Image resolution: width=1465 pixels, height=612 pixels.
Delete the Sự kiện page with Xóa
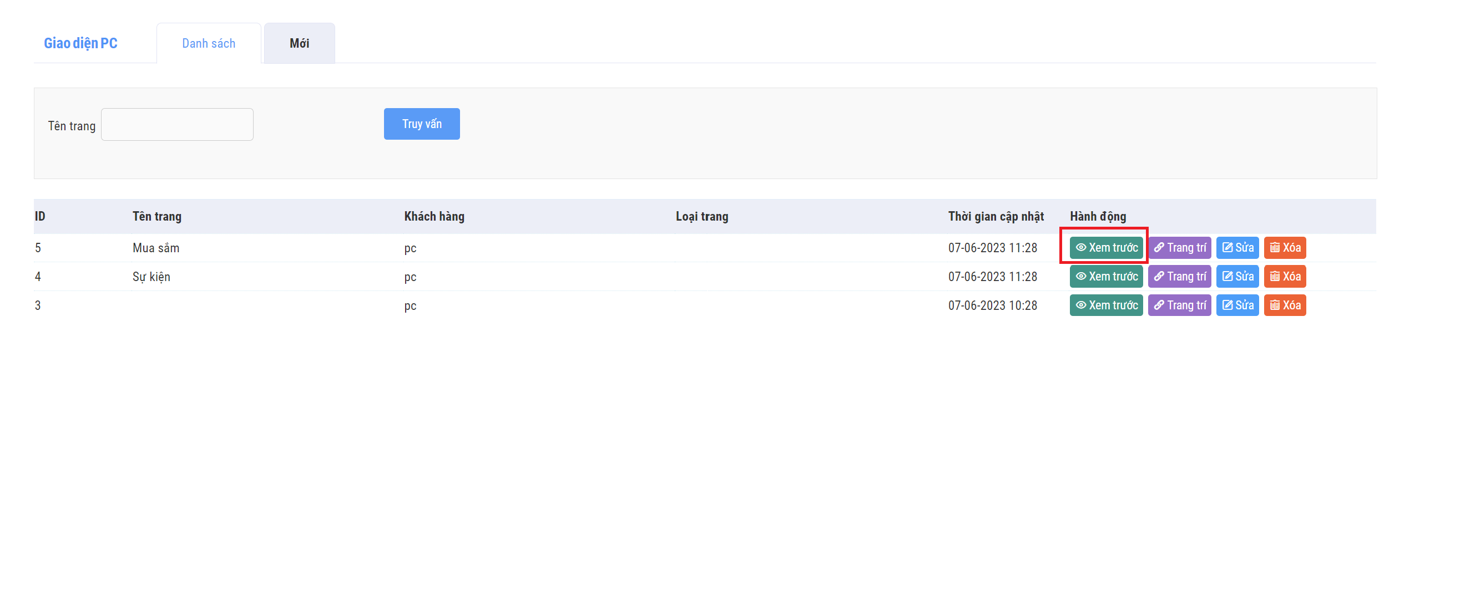pyautogui.click(x=1284, y=277)
